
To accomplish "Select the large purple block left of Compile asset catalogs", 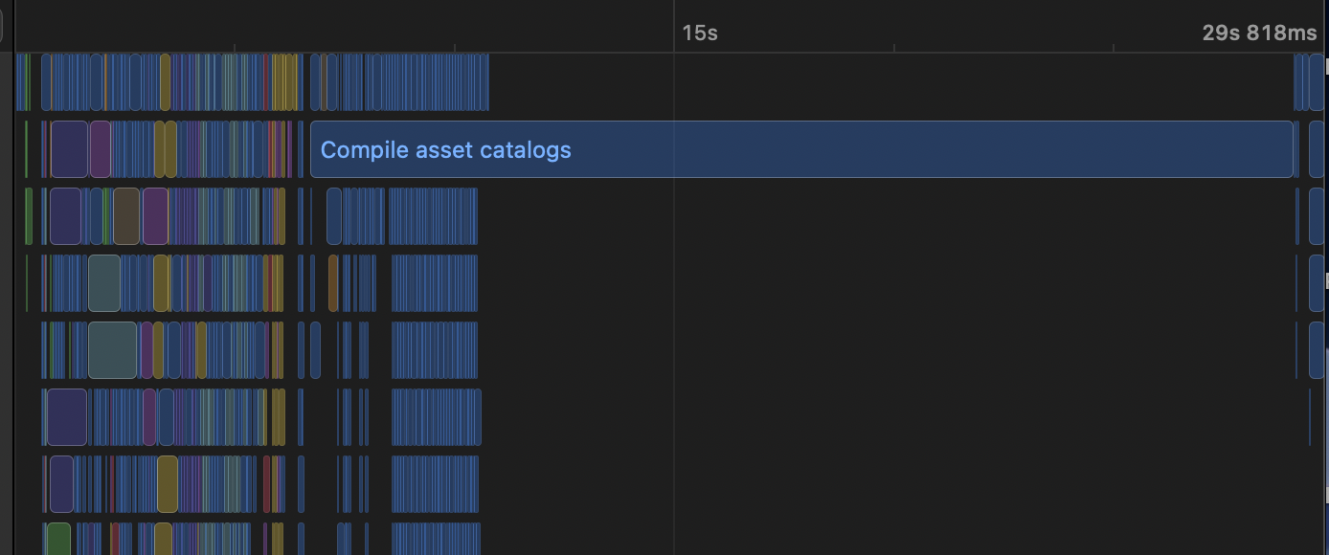I will pos(69,149).
